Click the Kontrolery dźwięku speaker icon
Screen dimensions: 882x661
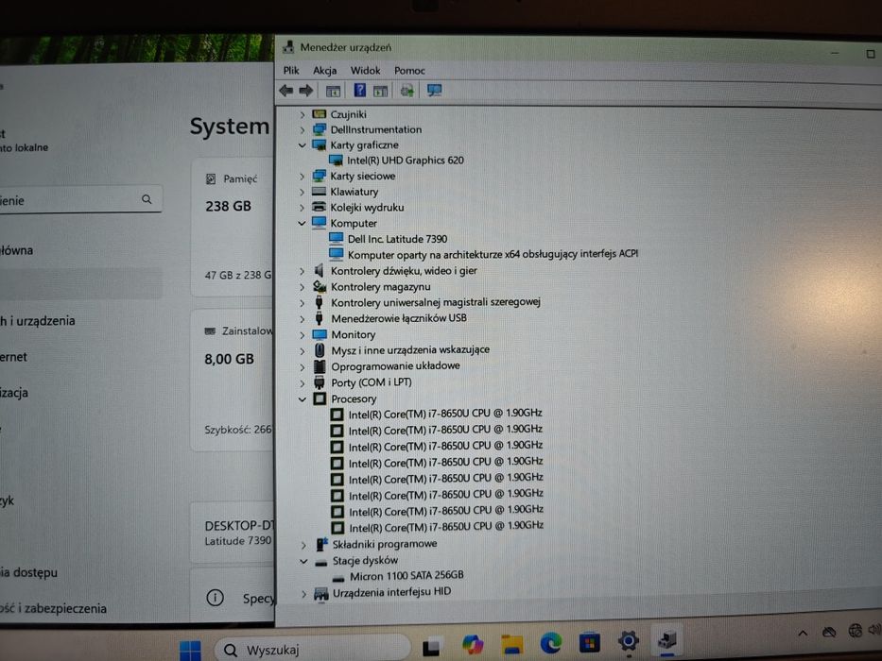click(319, 270)
